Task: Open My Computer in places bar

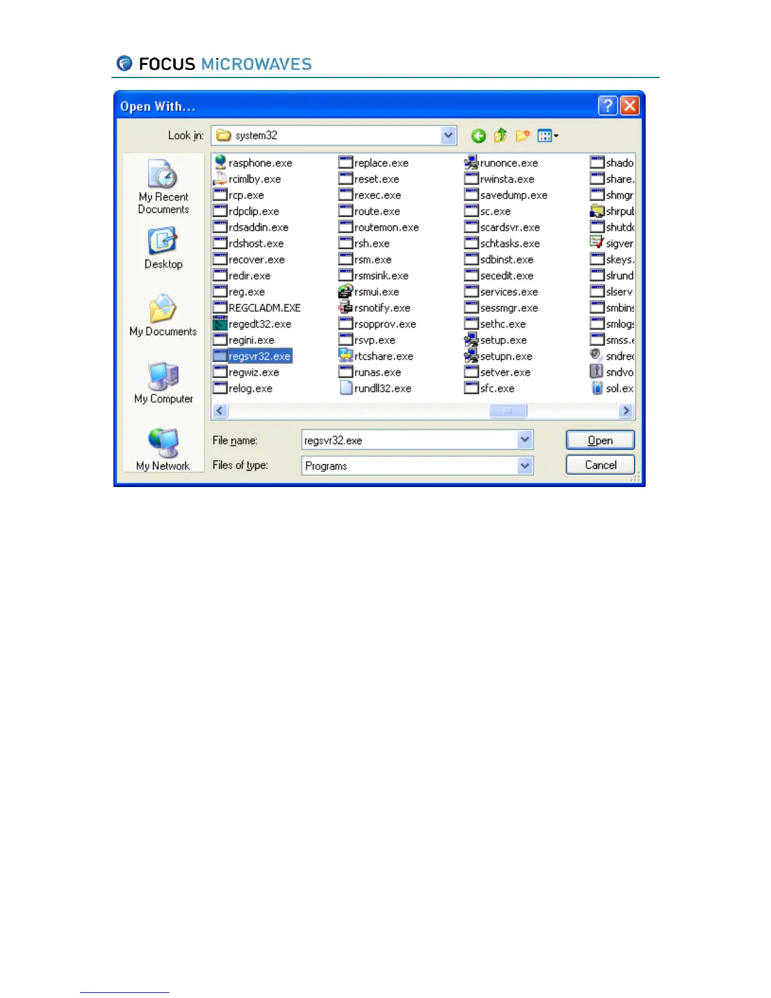Action: coord(163,383)
